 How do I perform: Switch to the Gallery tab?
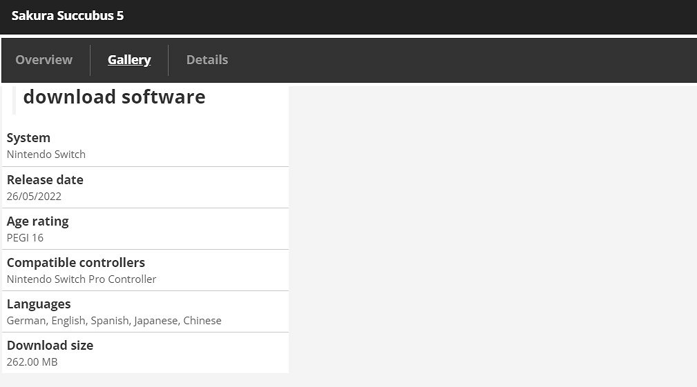(x=129, y=60)
